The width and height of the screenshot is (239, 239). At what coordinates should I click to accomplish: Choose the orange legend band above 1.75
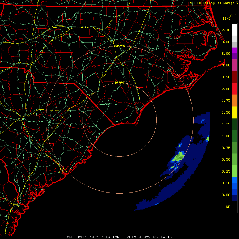[x=234, y=101]
